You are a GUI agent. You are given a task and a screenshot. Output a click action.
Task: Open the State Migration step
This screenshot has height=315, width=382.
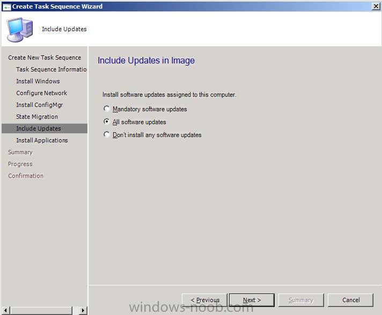click(37, 117)
